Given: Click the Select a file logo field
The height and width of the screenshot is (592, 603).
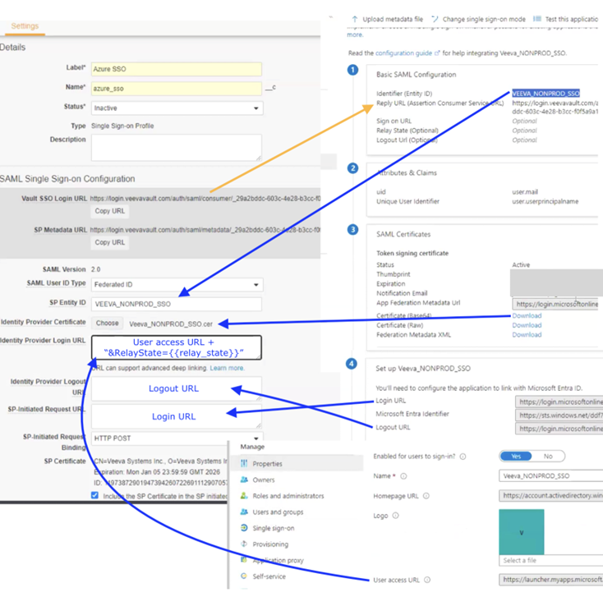Looking at the screenshot, I should pos(550,561).
